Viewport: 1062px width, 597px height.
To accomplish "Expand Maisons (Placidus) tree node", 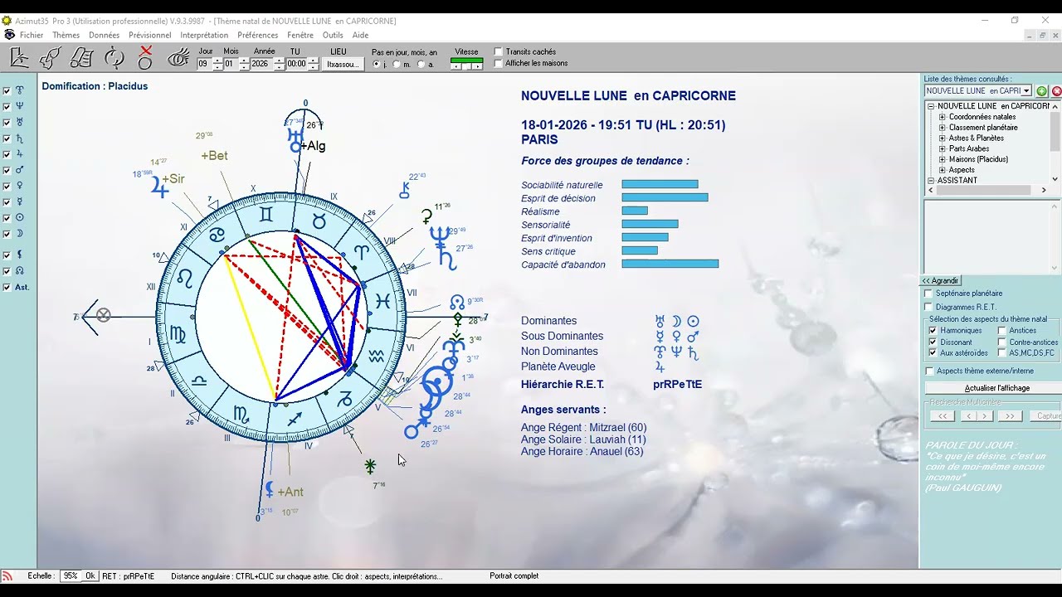I will click(943, 159).
